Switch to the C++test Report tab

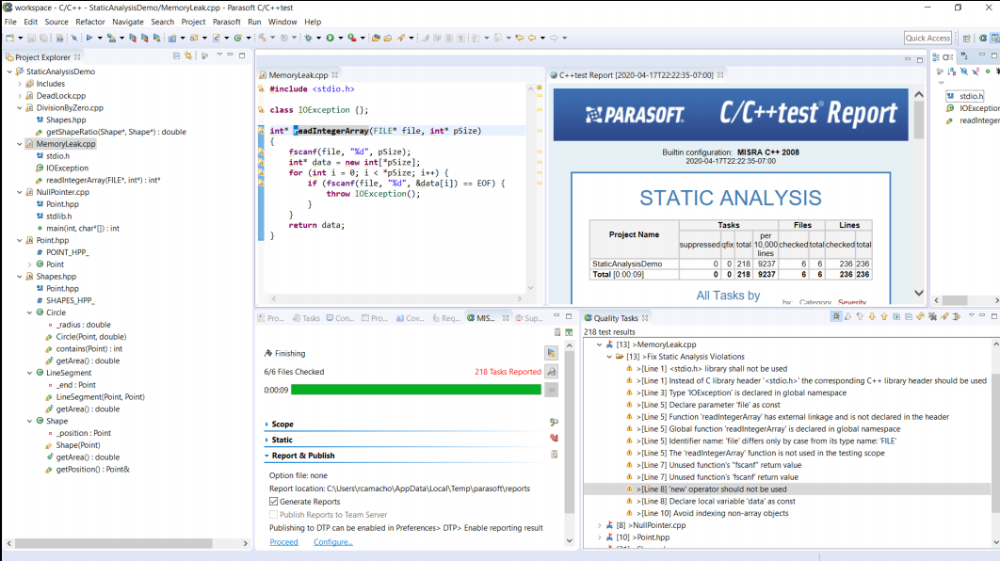tap(636, 74)
